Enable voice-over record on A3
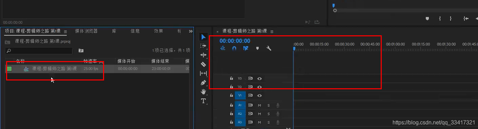Screen dimensions: 478x129 pos(278,122)
